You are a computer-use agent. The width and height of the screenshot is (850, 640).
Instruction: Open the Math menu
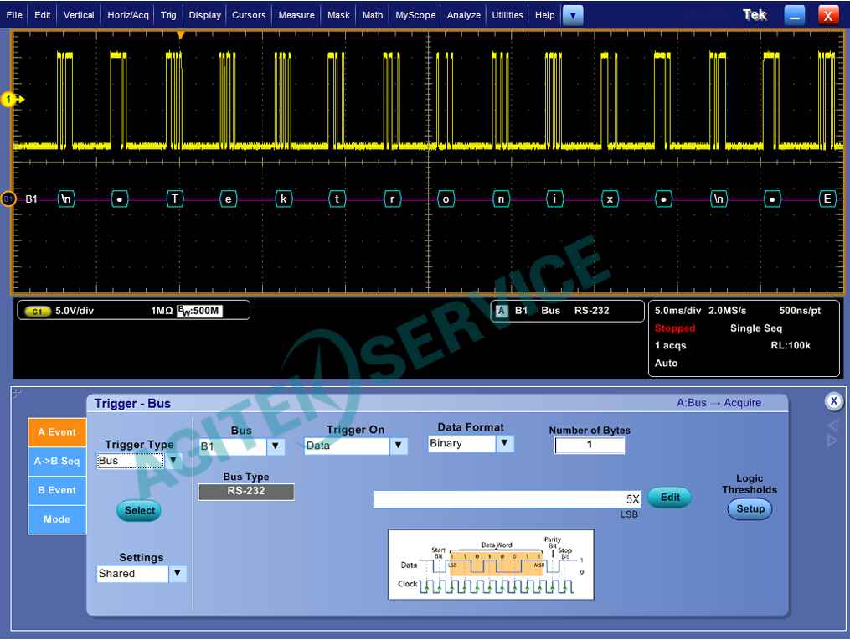coord(373,15)
